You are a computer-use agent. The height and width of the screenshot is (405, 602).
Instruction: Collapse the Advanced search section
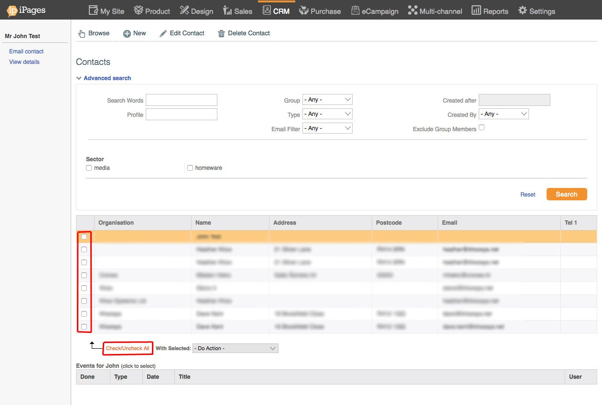[x=104, y=78]
